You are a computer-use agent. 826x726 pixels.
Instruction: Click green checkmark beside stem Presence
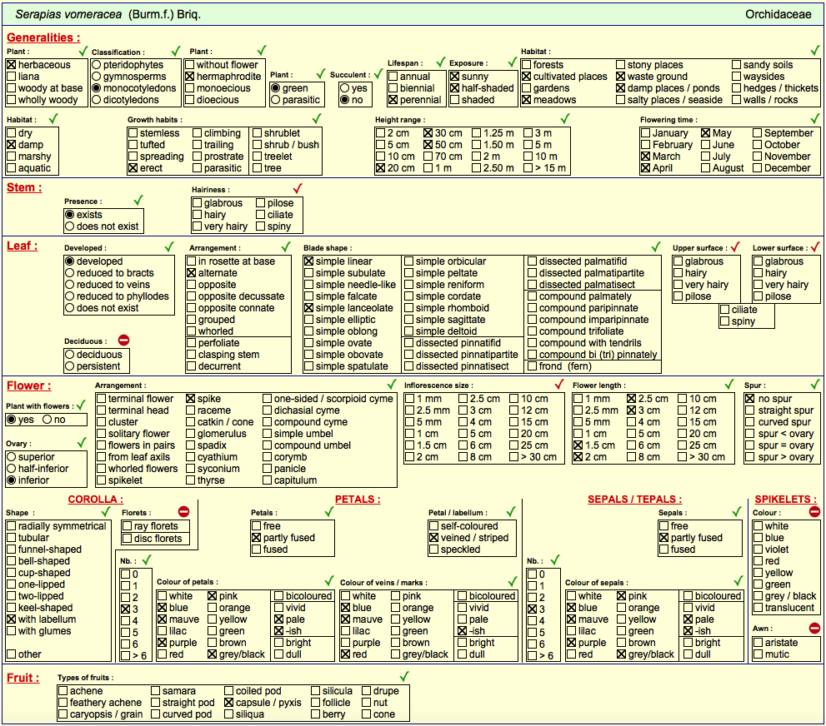tap(138, 200)
